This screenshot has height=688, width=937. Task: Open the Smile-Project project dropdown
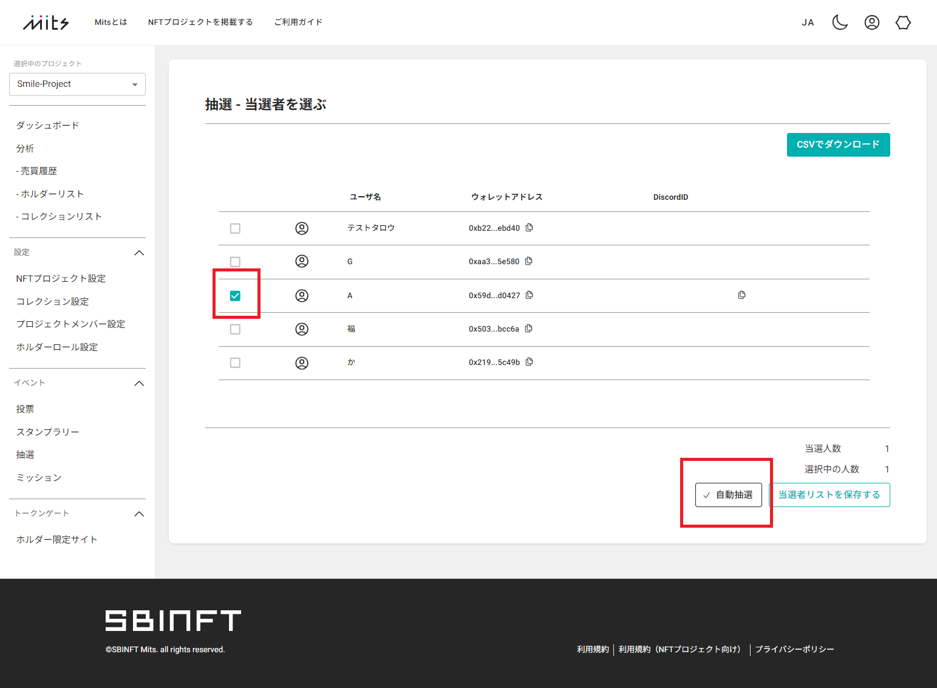point(77,84)
